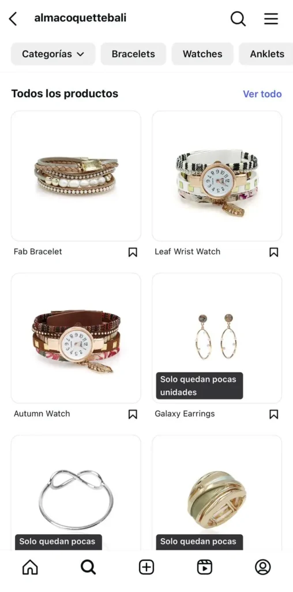293x592 pixels.
Task: Go back using the left arrow icon
Action: click(x=13, y=18)
